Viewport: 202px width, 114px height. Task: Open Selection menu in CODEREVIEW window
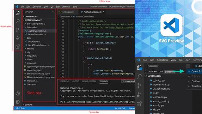point(162,60)
